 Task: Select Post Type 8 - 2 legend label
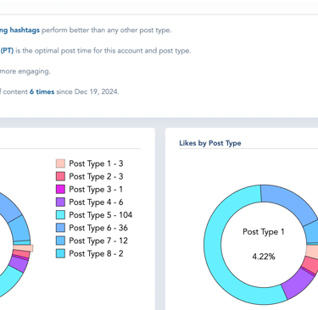96,253
